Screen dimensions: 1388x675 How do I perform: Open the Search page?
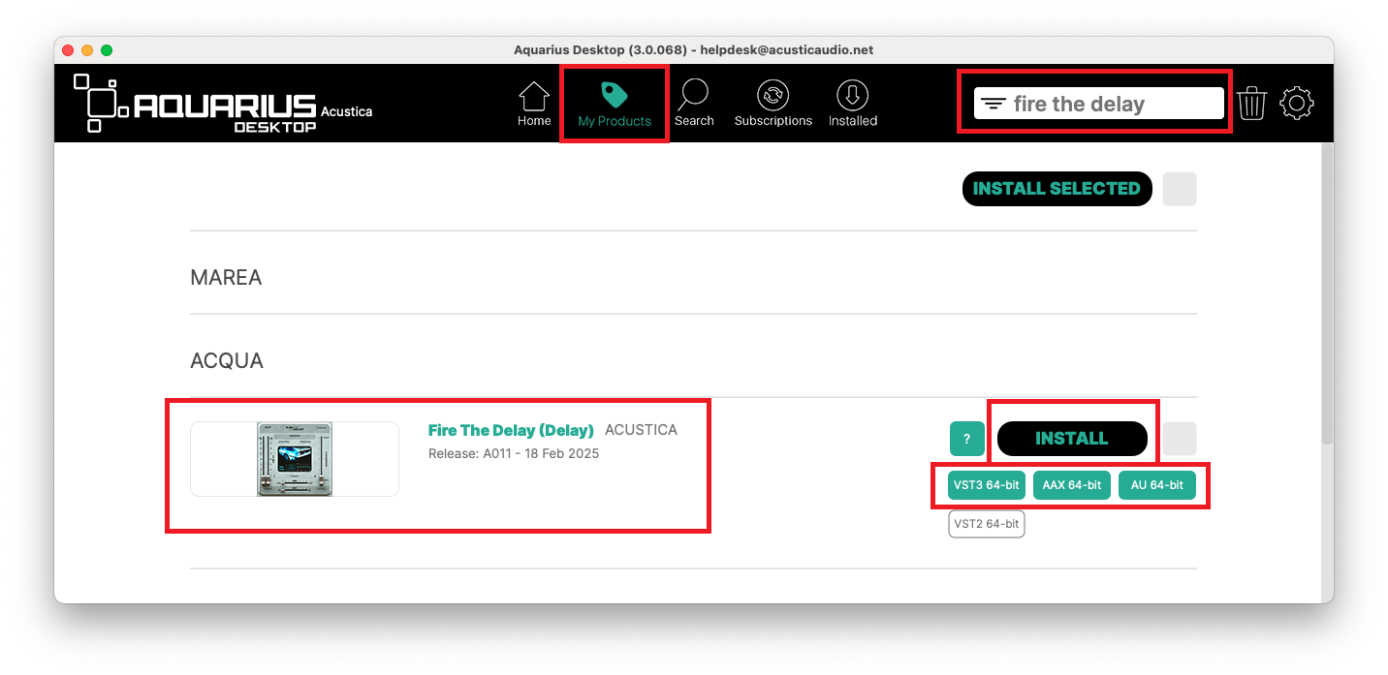[x=694, y=105]
